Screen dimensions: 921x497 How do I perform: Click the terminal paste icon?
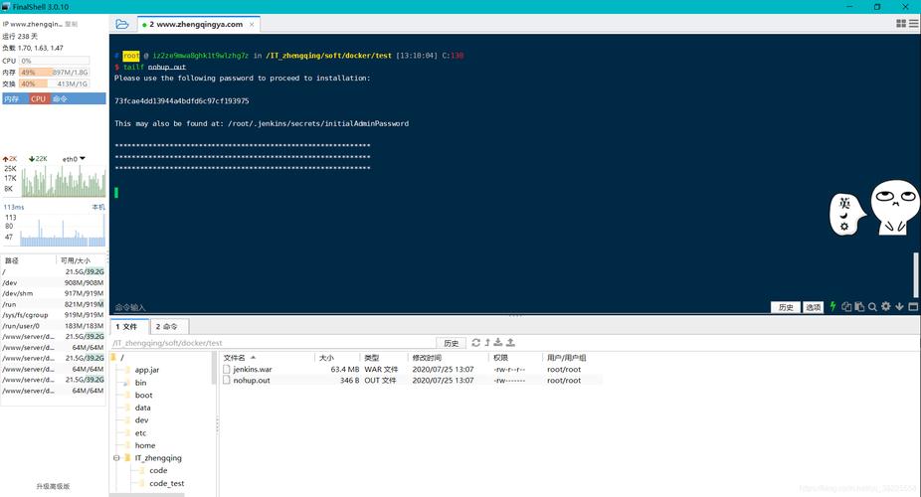tap(859, 306)
